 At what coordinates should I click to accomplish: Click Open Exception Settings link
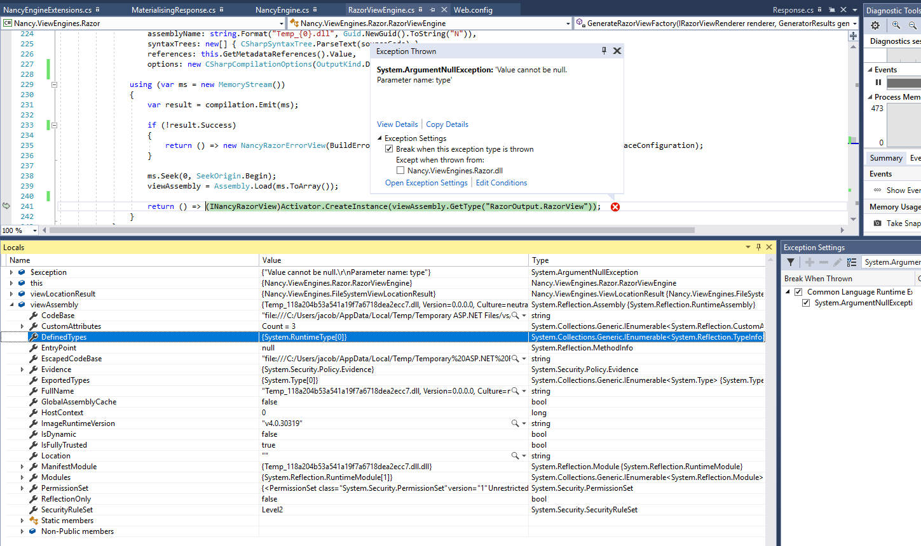[x=426, y=183]
